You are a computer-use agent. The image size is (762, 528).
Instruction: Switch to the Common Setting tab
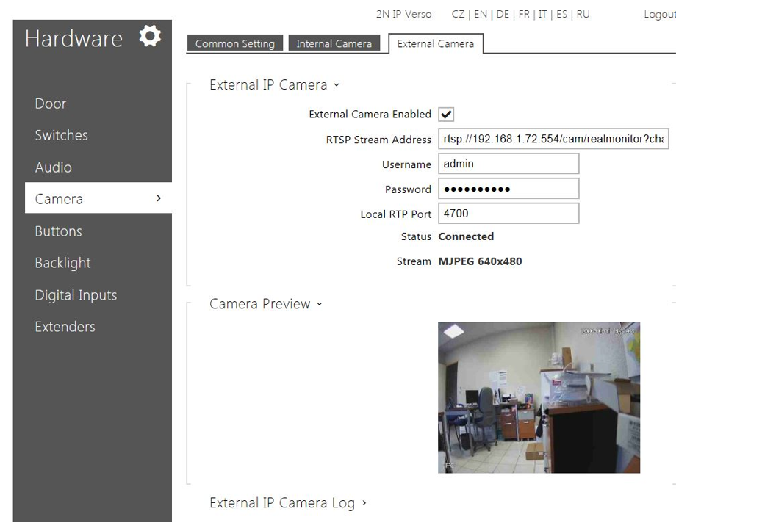point(234,44)
